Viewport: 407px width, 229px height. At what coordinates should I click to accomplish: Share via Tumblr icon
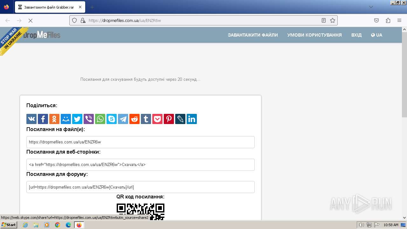pyautogui.click(x=146, y=119)
